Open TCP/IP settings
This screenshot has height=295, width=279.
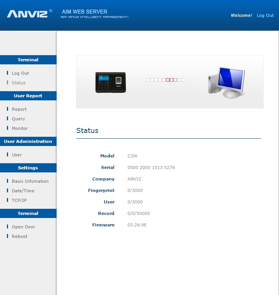(x=19, y=200)
